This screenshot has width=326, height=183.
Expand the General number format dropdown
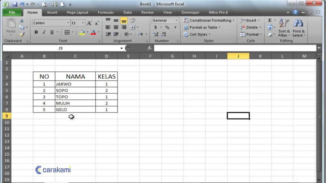click(x=176, y=20)
